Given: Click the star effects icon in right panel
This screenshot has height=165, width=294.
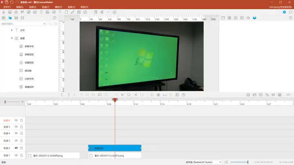Looking at the screenshot, I should (248, 18).
